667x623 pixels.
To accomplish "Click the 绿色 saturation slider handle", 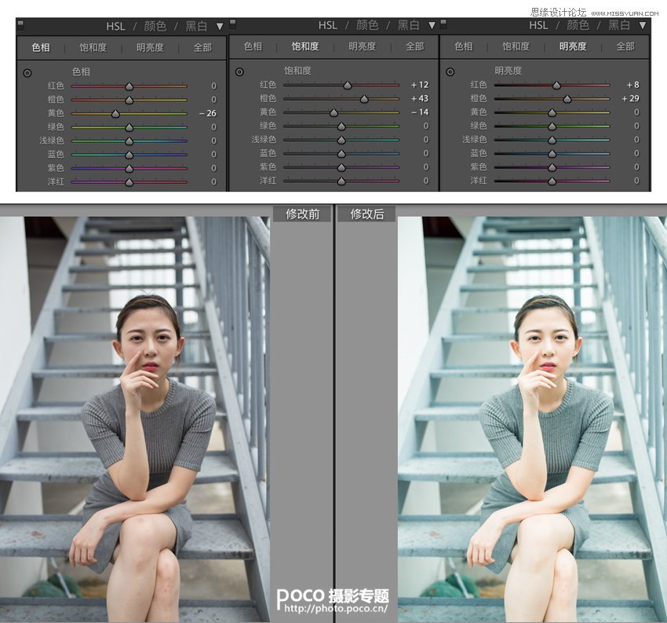I will (x=341, y=126).
